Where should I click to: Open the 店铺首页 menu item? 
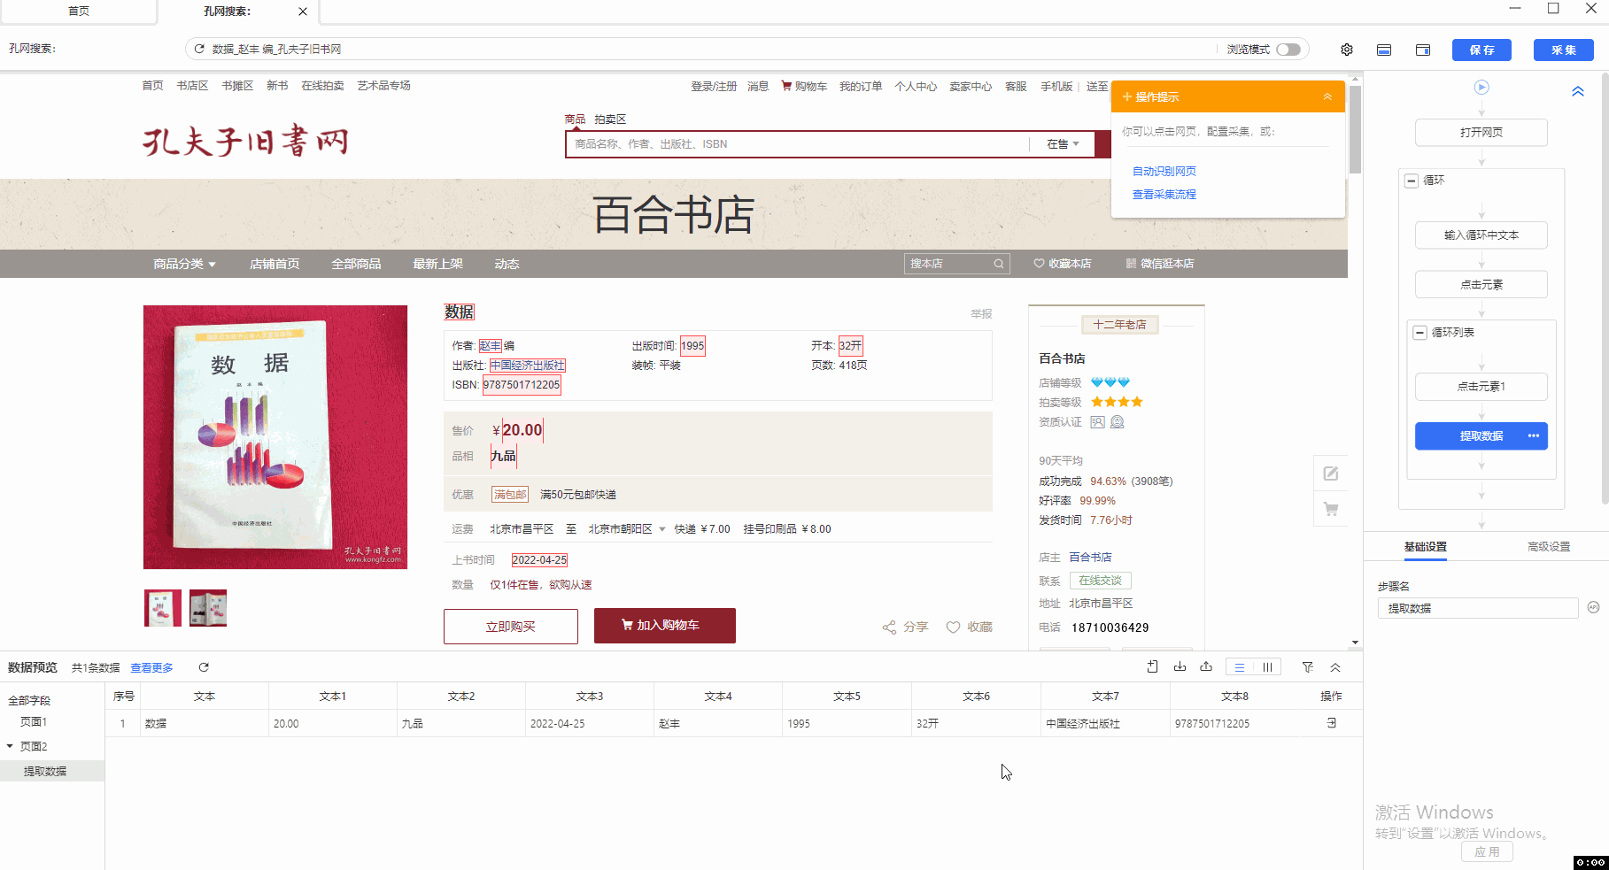pyautogui.click(x=275, y=264)
